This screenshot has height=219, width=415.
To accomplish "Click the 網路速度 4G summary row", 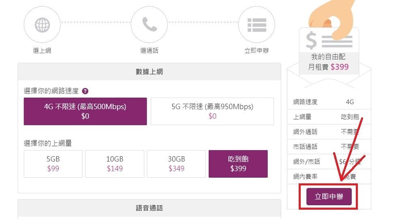I will pos(329,102).
